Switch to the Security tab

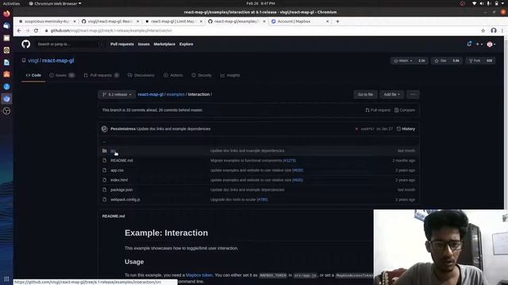tap(201, 75)
